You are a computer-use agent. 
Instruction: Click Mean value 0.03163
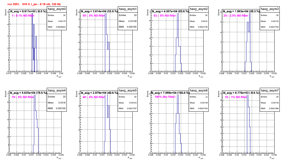point(133,103)
